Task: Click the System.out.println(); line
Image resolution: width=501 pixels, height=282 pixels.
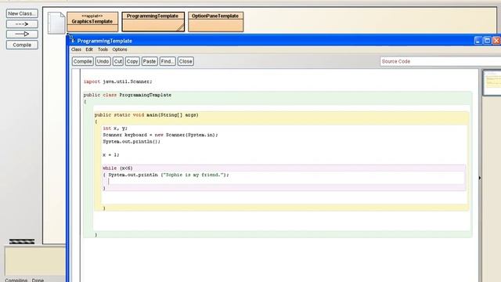Action: pyautogui.click(x=132, y=142)
